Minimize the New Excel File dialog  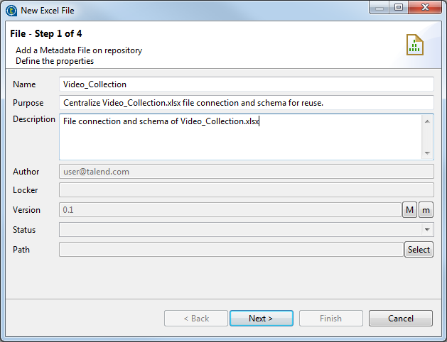point(380,10)
